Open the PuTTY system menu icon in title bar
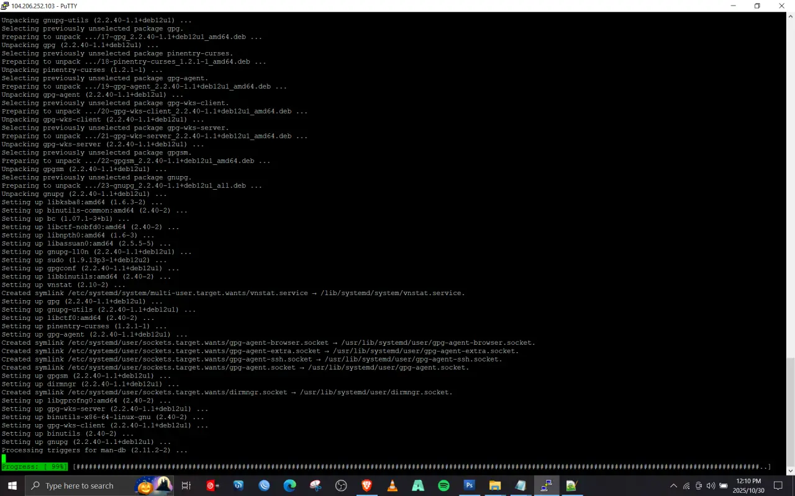Screen dimensions: 795x496 5,6
